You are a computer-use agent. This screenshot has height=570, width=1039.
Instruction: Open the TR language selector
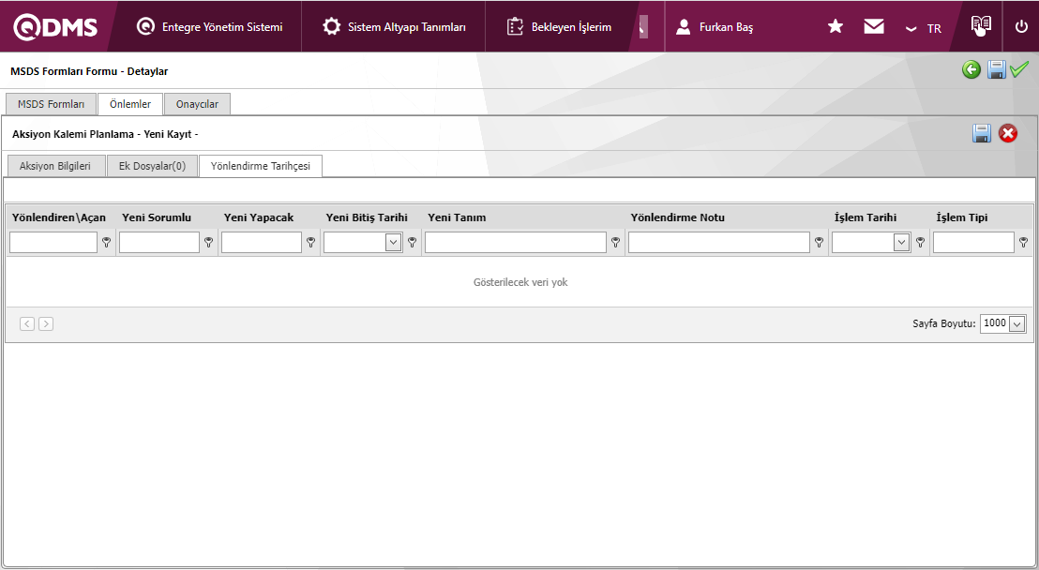point(924,28)
